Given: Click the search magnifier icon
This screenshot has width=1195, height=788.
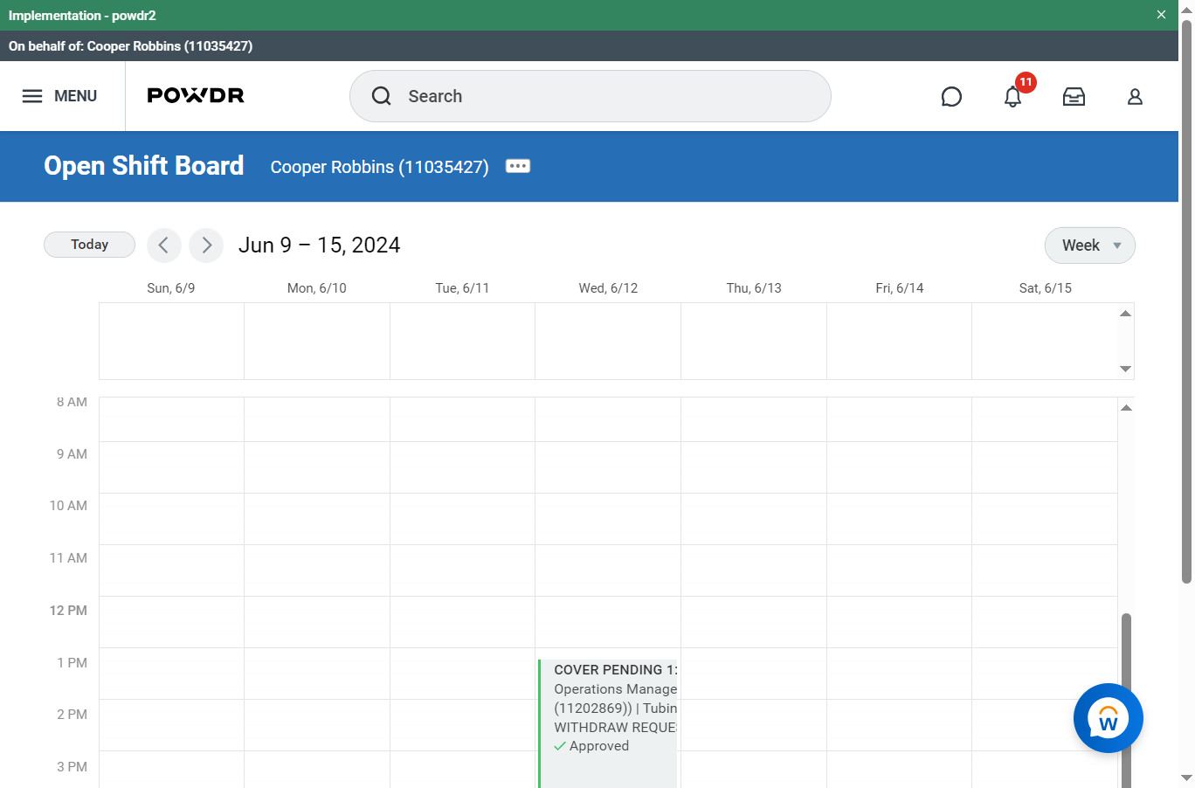Looking at the screenshot, I should (382, 96).
